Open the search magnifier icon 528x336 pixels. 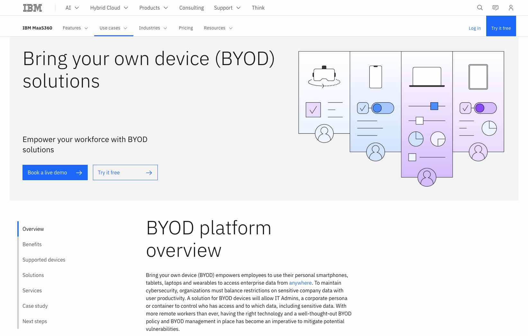480,8
